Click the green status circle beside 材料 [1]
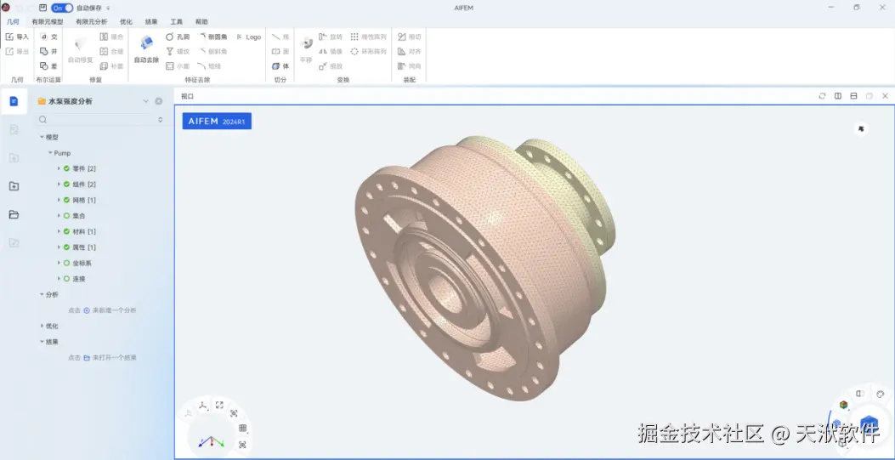The image size is (895, 460). pos(67,232)
